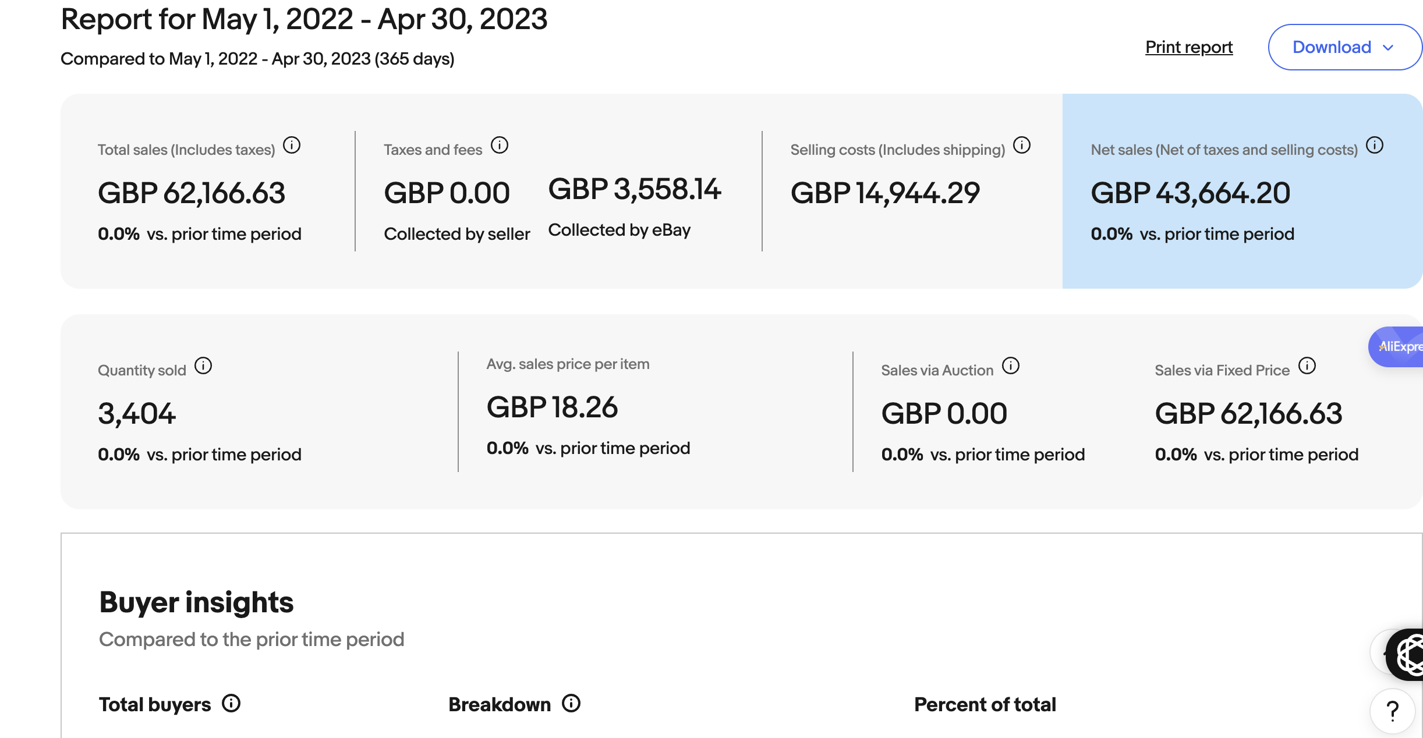Click info icon beside Total sales

[x=292, y=145]
